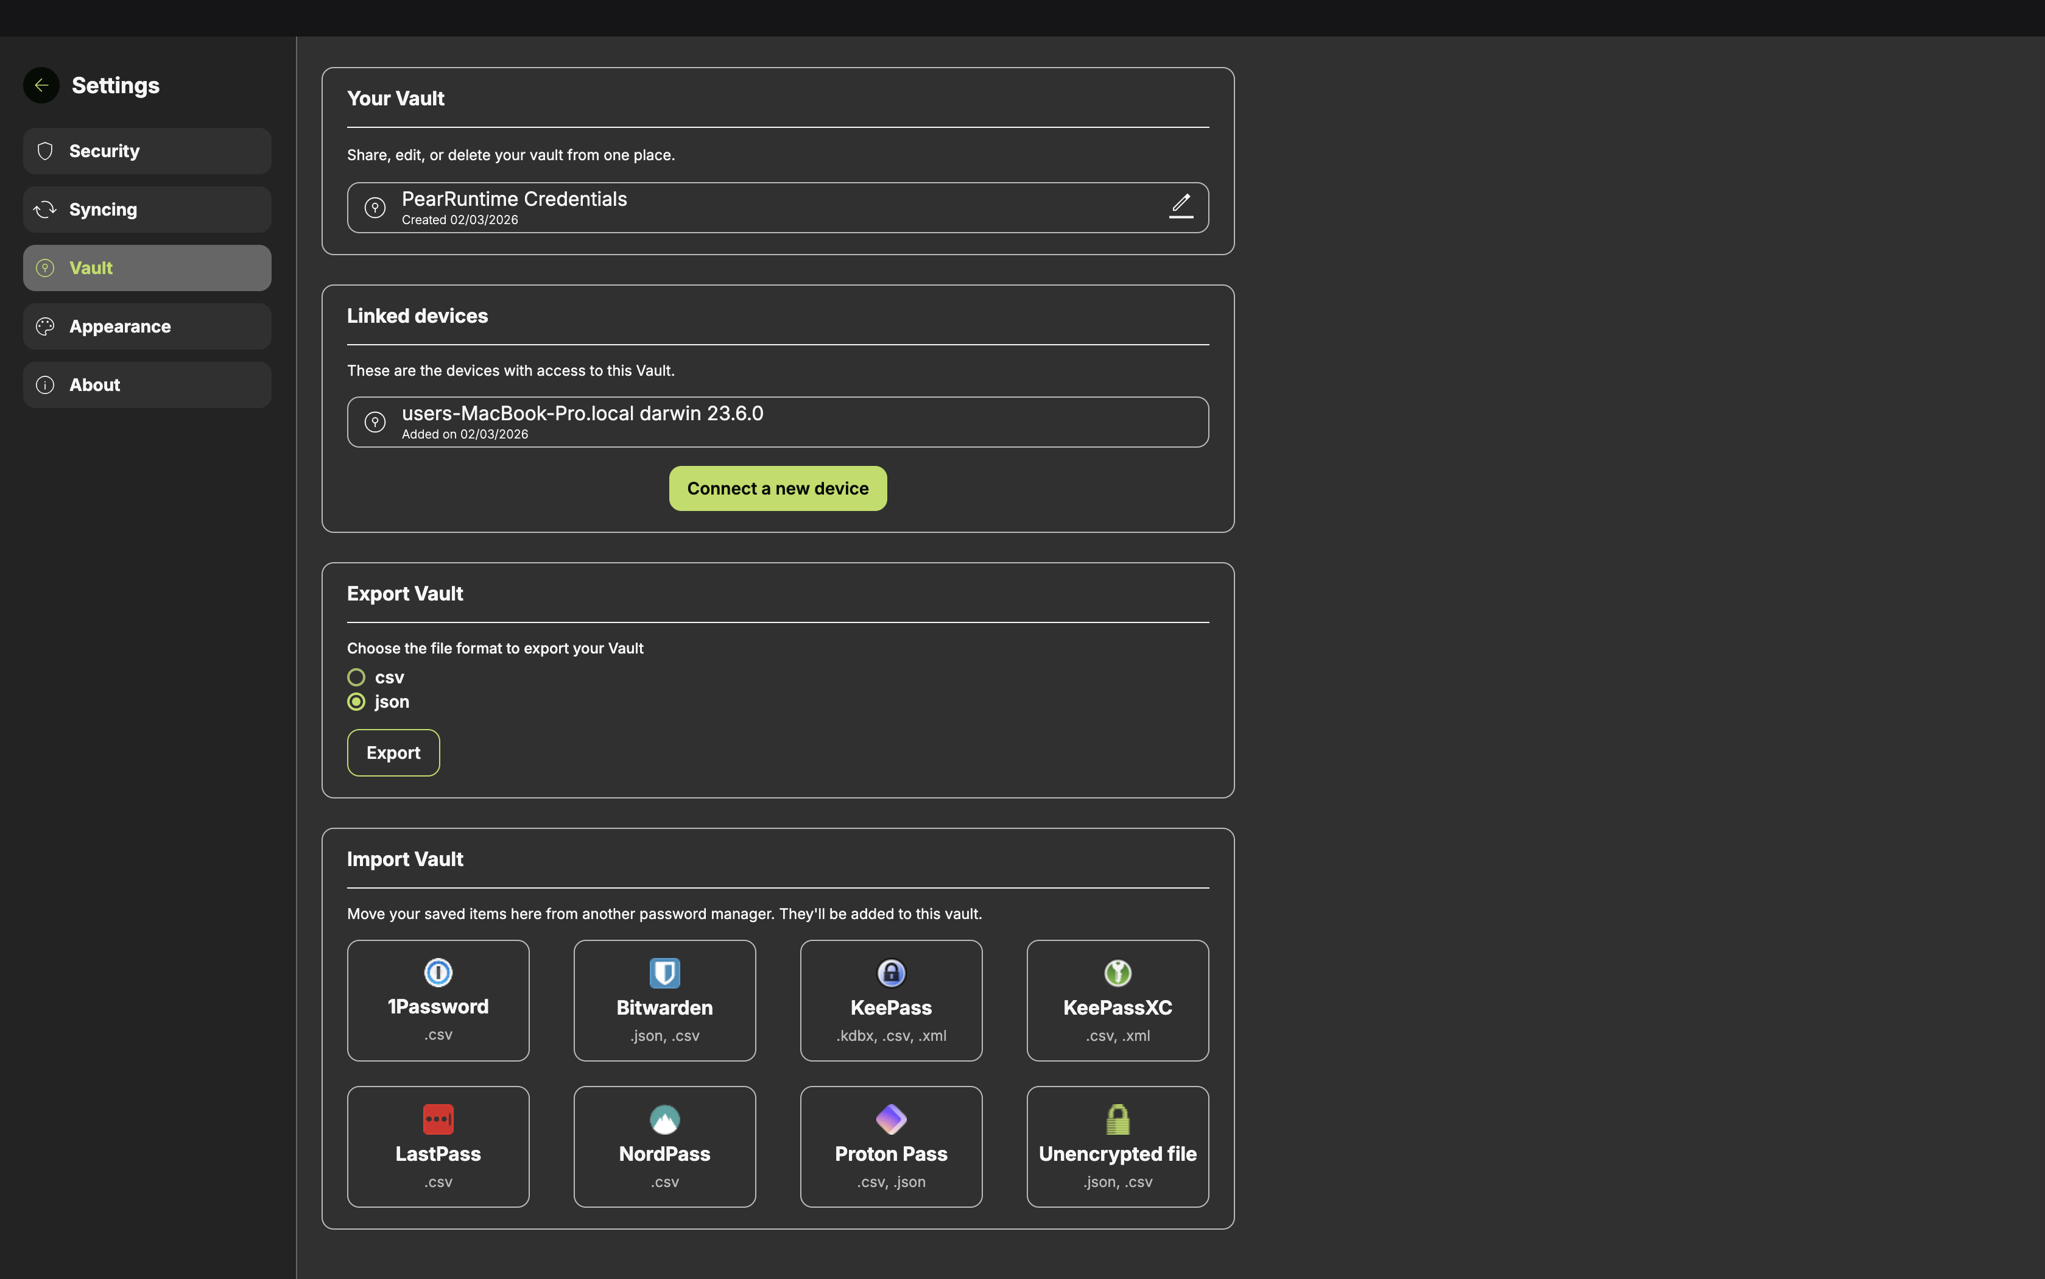Select the json export format radio
2045x1279 pixels.
point(356,702)
